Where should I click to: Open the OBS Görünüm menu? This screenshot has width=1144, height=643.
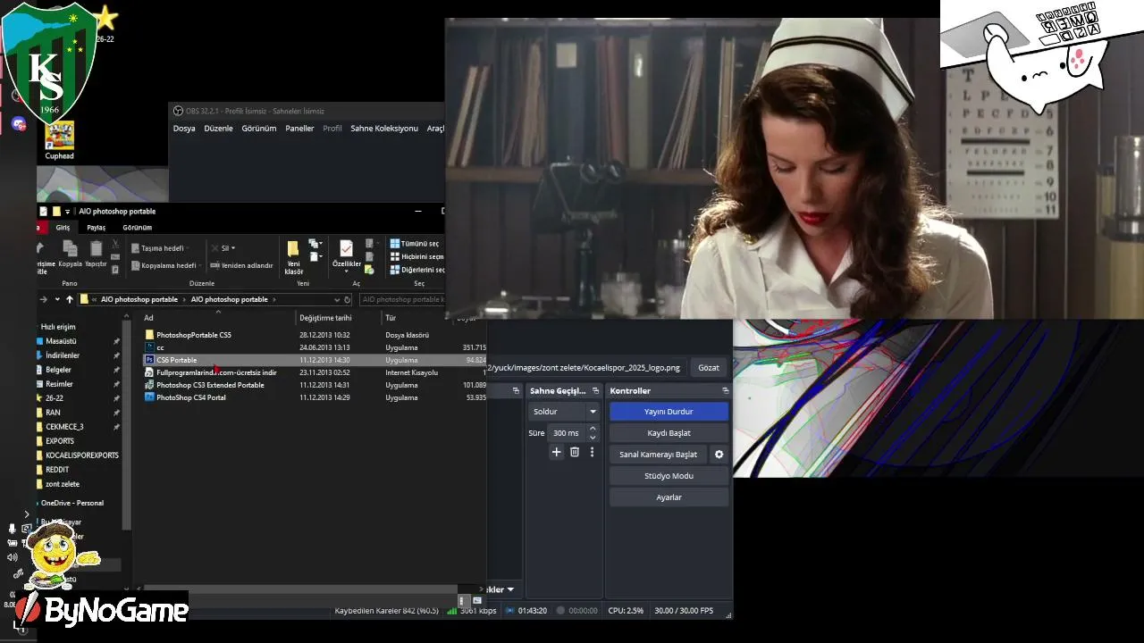[259, 129]
